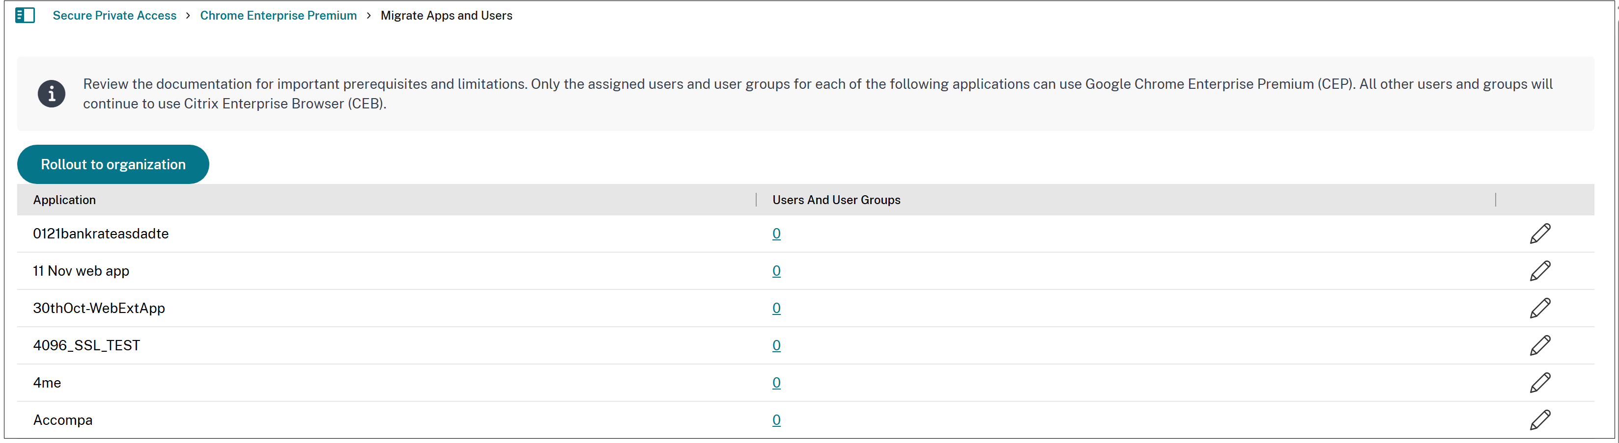Open users count for 11 Nov web app
The height and width of the screenshot is (443, 1619).
[776, 270]
